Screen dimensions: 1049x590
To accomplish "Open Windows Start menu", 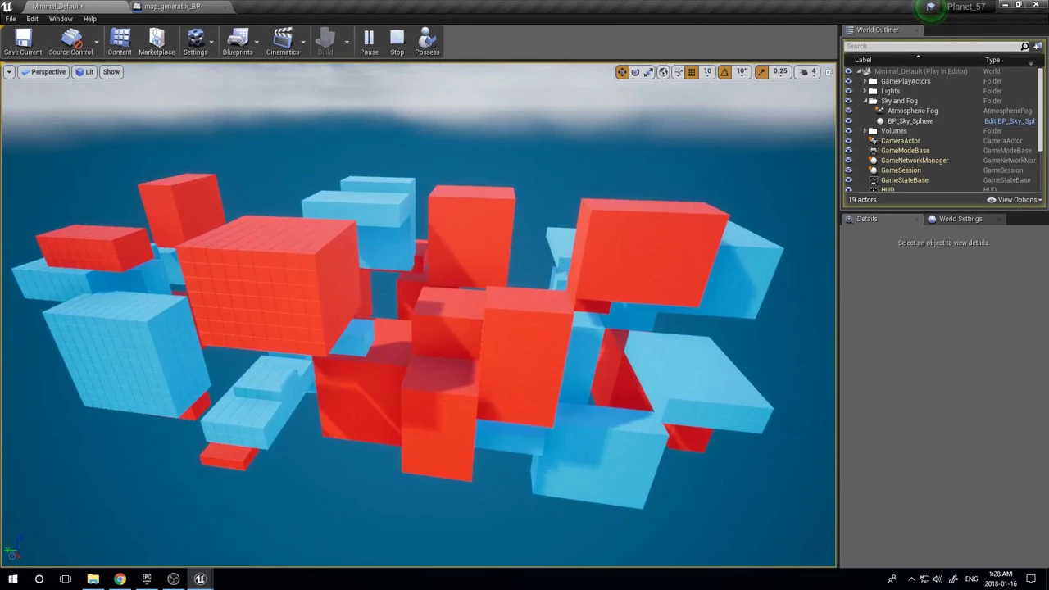I will tap(12, 579).
